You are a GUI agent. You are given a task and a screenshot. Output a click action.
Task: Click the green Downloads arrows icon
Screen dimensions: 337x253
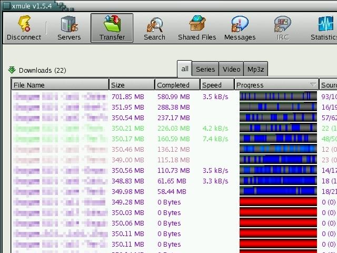pyautogui.click(x=12, y=70)
